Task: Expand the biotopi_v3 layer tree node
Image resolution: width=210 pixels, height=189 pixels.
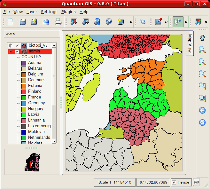Action: point(11,46)
